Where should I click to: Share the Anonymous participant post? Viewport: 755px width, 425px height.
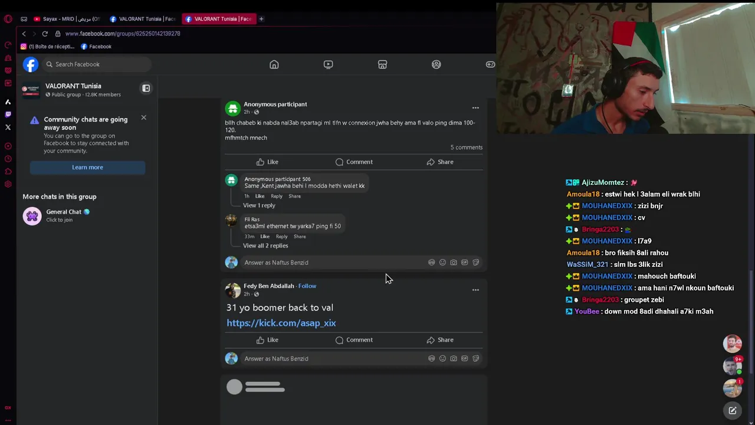point(440,162)
